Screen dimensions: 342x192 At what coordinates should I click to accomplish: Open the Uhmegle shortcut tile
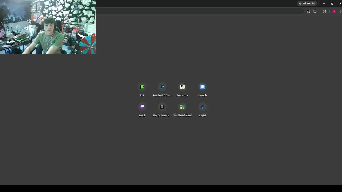point(203,90)
